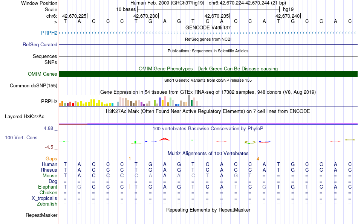
Task: Click the orange gap marker labeled 1
Action: 130,159
